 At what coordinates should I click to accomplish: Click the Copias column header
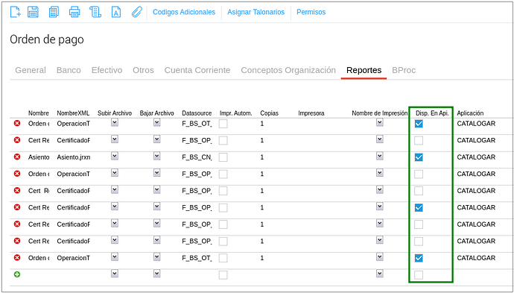pos(269,113)
